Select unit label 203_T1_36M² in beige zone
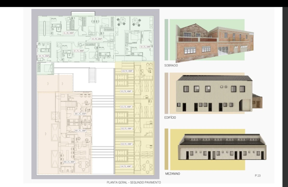This screenshot has height=187, width=288. [x=69, y=162]
